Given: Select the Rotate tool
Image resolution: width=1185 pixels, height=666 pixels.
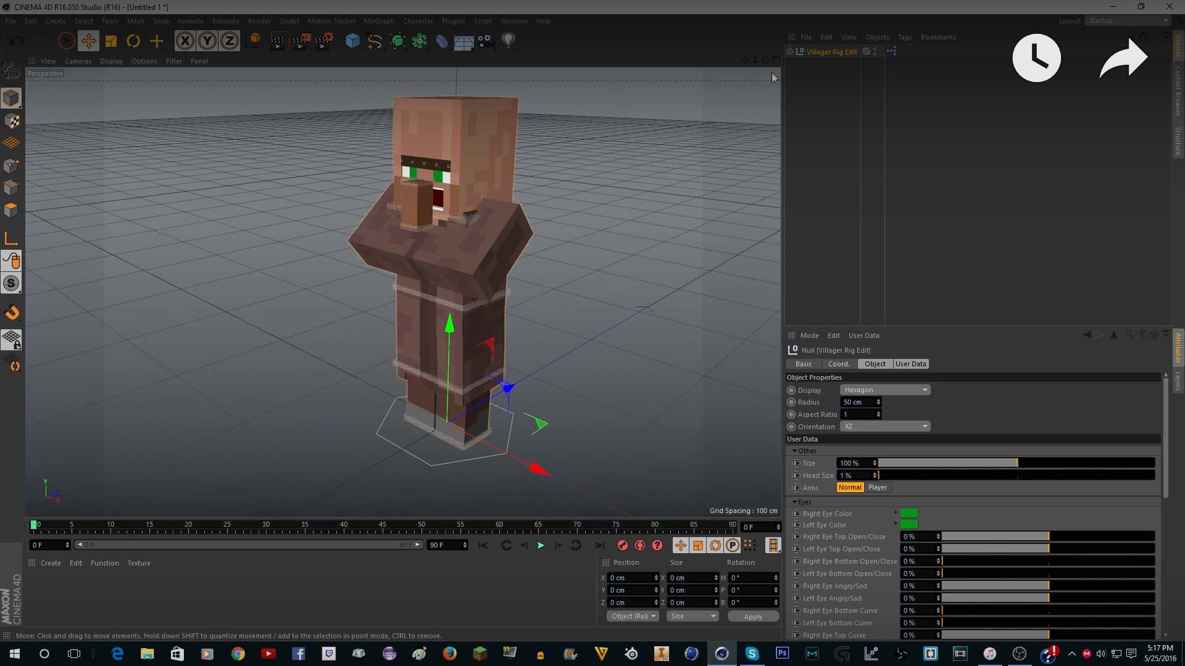Looking at the screenshot, I should (133, 41).
